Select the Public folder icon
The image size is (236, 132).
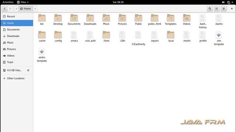pos(138,18)
